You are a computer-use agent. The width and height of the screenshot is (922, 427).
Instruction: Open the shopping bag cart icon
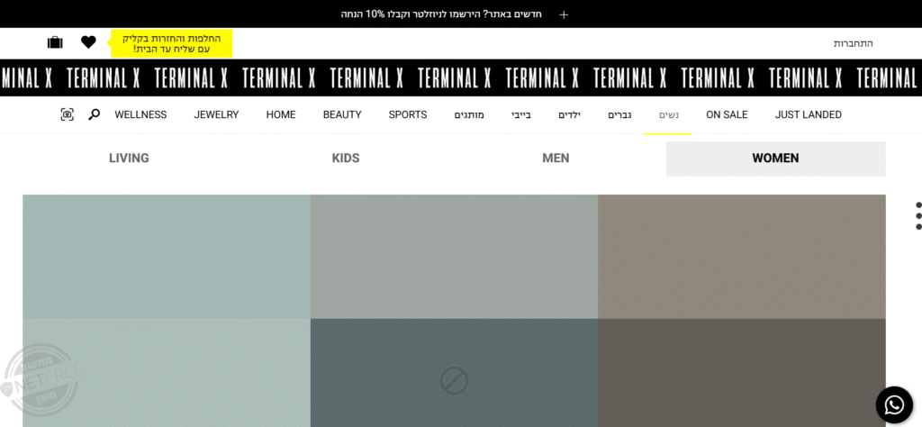coord(55,42)
